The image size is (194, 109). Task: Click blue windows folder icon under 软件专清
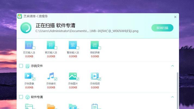click(73, 107)
